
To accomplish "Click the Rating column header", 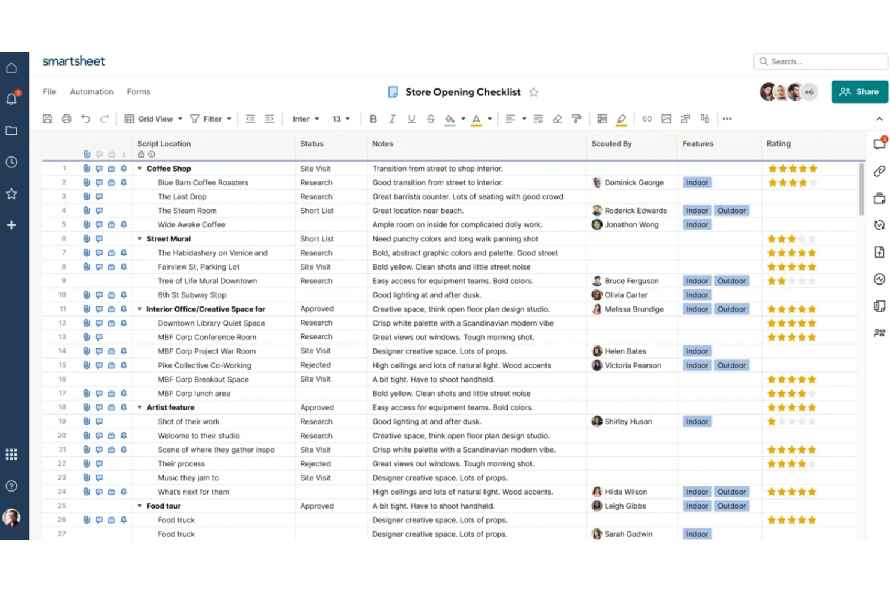I will (778, 144).
